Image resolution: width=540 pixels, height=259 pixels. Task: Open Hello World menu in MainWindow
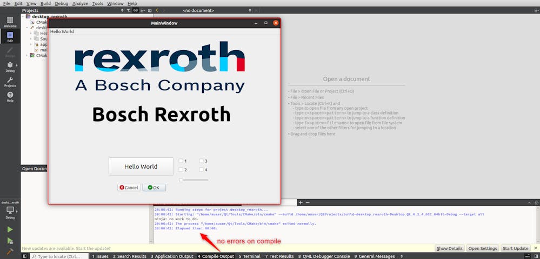pyautogui.click(x=62, y=32)
